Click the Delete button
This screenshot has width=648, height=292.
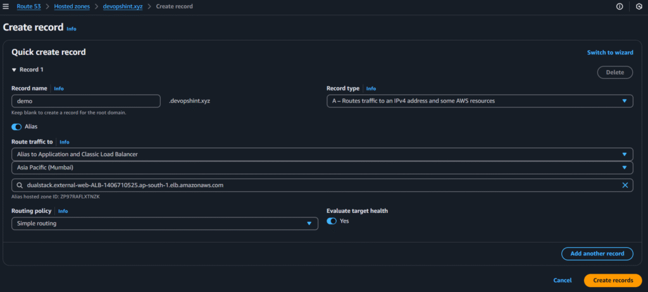click(615, 72)
